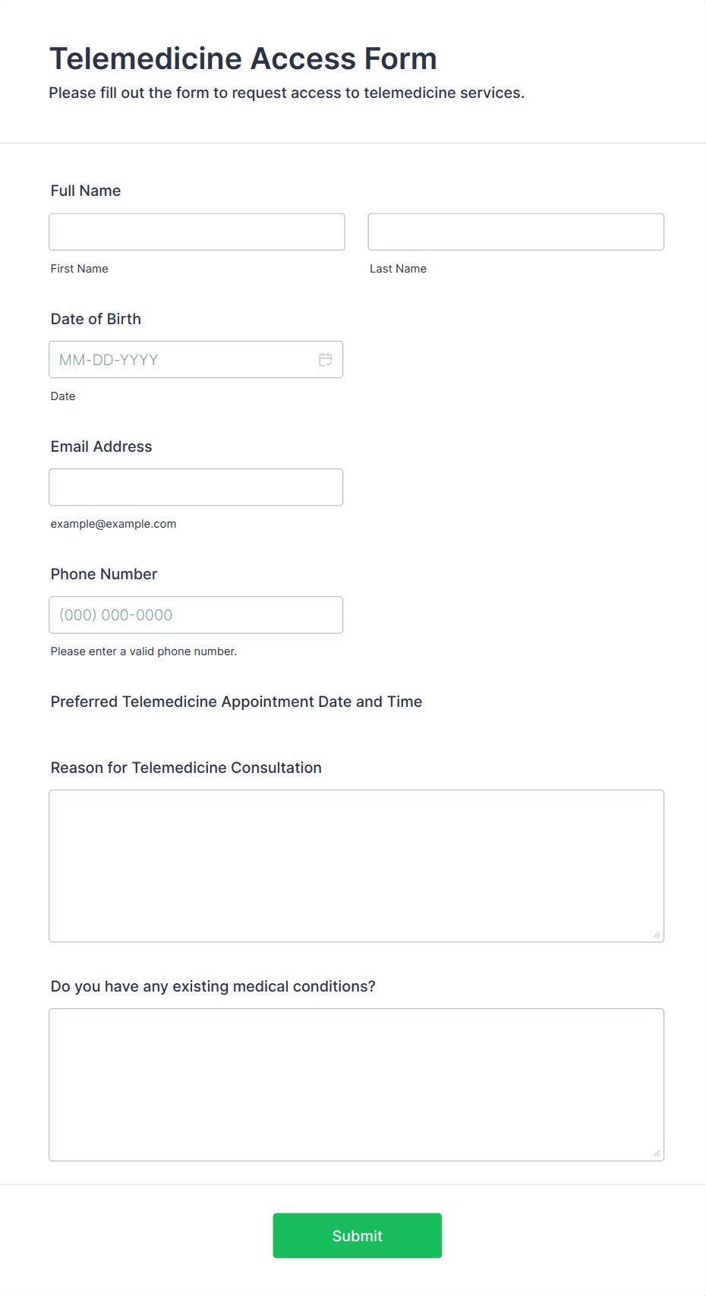Click the resize grip of the medical conditions textarea
This screenshot has height=1296, width=706.
click(657, 1153)
